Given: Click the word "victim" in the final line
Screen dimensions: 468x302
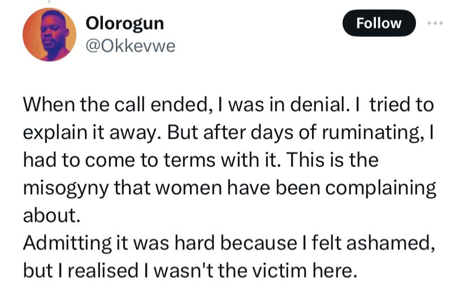Looking at the screenshot, I should 292,270.
